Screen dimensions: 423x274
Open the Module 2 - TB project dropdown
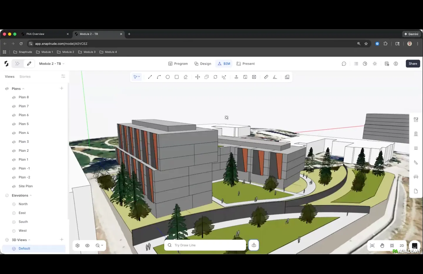(52, 64)
